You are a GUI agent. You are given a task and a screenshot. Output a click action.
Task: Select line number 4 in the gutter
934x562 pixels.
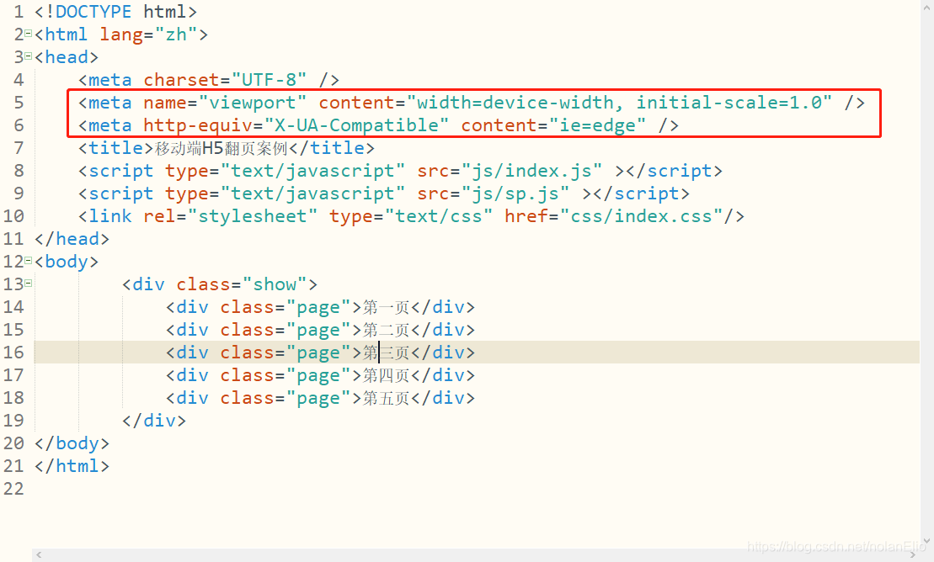pos(19,80)
